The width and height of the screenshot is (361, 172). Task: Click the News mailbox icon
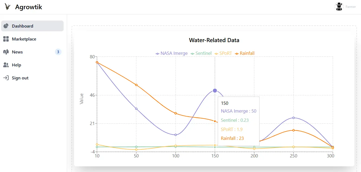pyautogui.click(x=6, y=52)
